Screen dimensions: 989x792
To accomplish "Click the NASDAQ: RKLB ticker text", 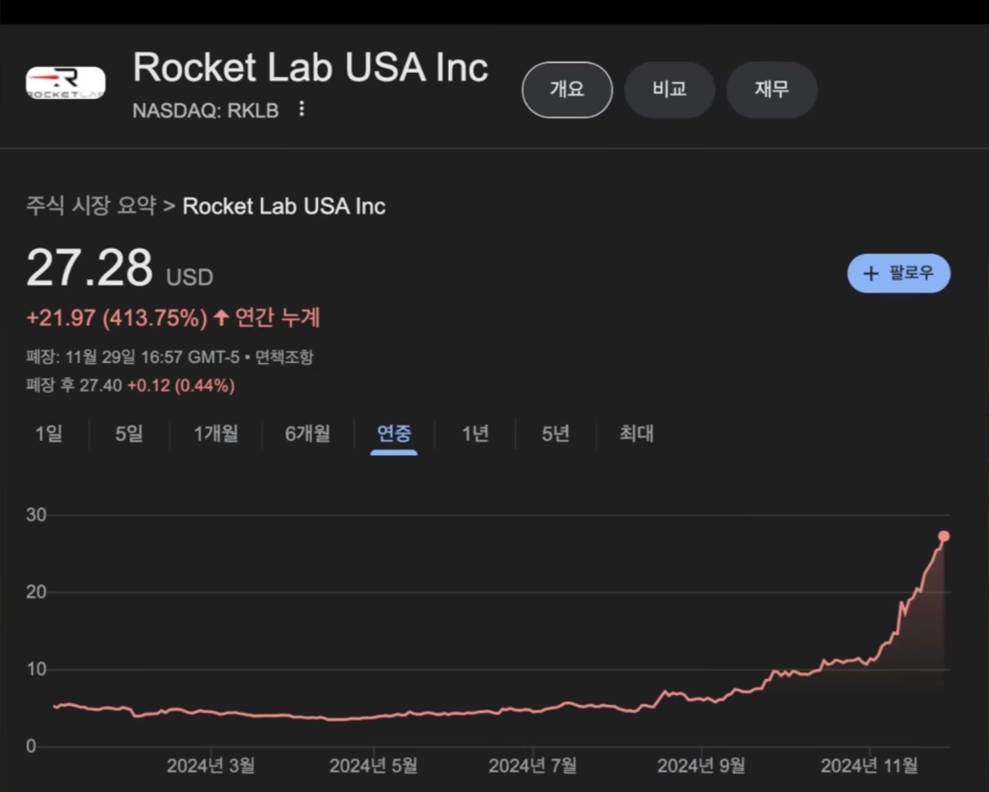I will pyautogui.click(x=206, y=110).
